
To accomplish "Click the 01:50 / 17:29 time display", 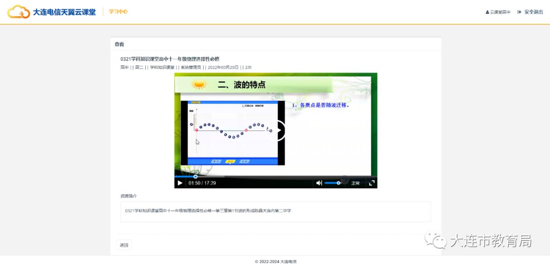I will [202, 183].
